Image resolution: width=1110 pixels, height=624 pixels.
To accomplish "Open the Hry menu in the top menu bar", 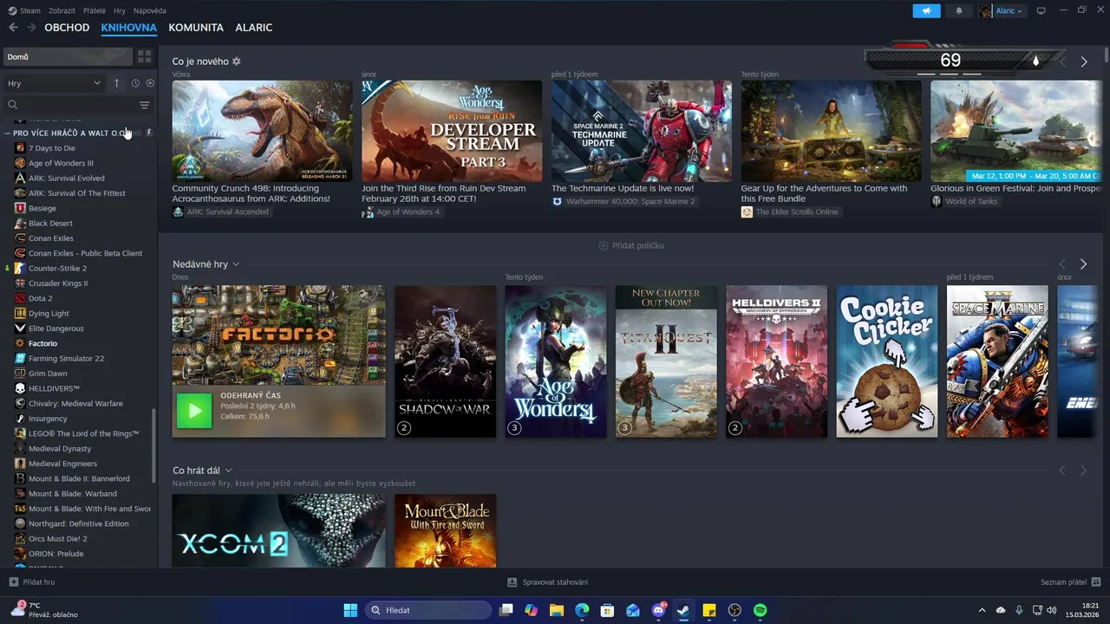I will [120, 10].
